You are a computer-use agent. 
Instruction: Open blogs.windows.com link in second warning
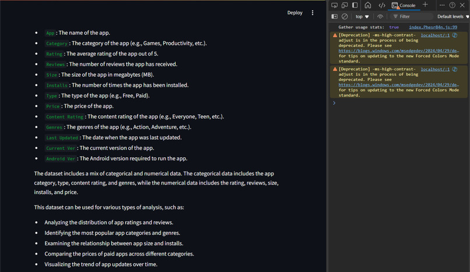(x=399, y=84)
